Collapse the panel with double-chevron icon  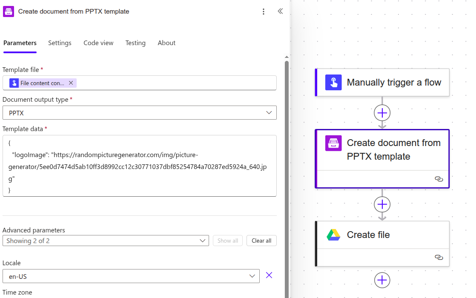tap(280, 11)
